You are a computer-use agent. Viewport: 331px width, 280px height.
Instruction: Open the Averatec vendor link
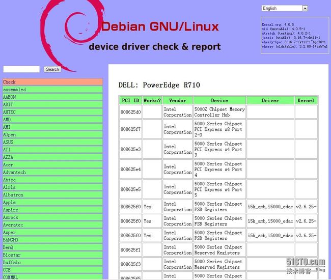tap(52, 225)
